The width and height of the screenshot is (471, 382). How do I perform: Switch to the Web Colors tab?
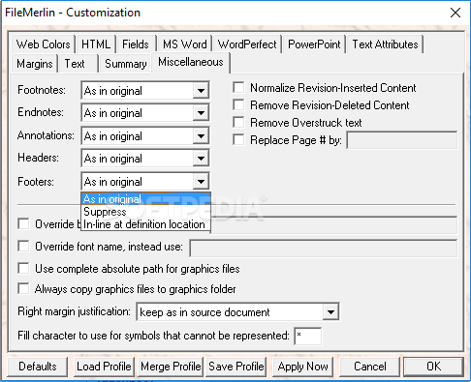click(x=43, y=44)
